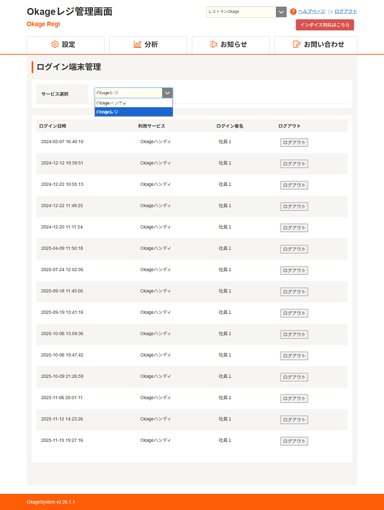
Task: Log out the 2024-03-07 16:40:10 session
Action: [294, 143]
